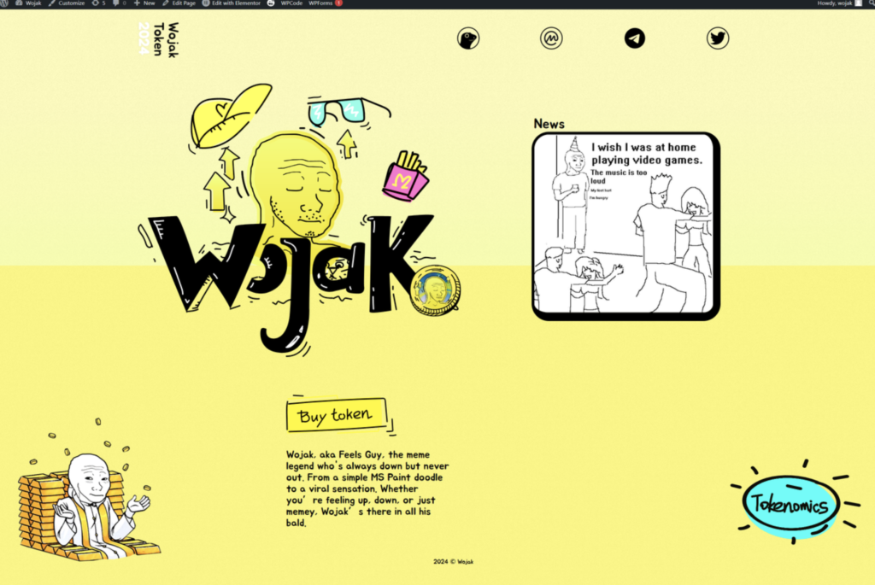The image size is (875, 585).
Task: Open the CoinMarketCap icon link
Action: (x=551, y=38)
